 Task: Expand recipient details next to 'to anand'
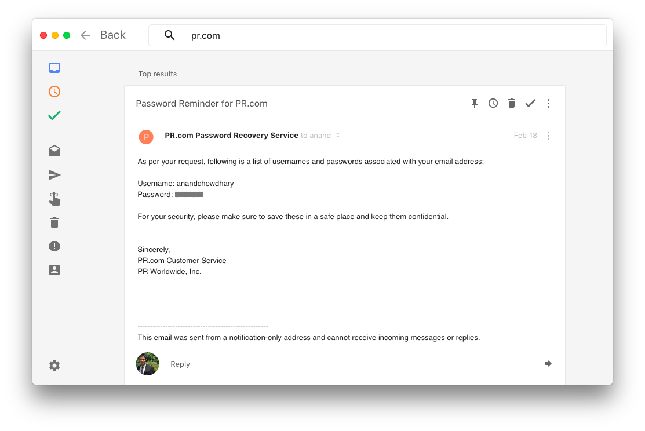(x=338, y=136)
